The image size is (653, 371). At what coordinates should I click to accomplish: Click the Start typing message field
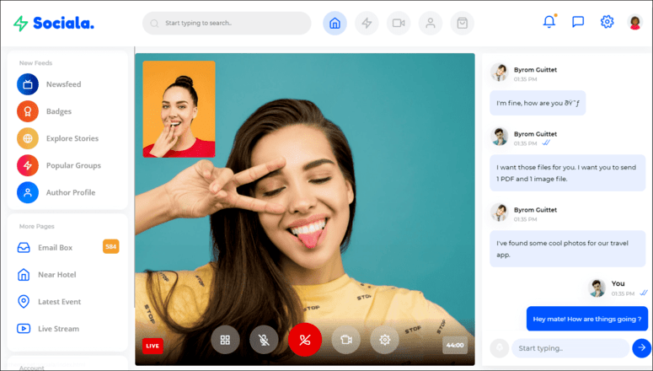[569, 348]
